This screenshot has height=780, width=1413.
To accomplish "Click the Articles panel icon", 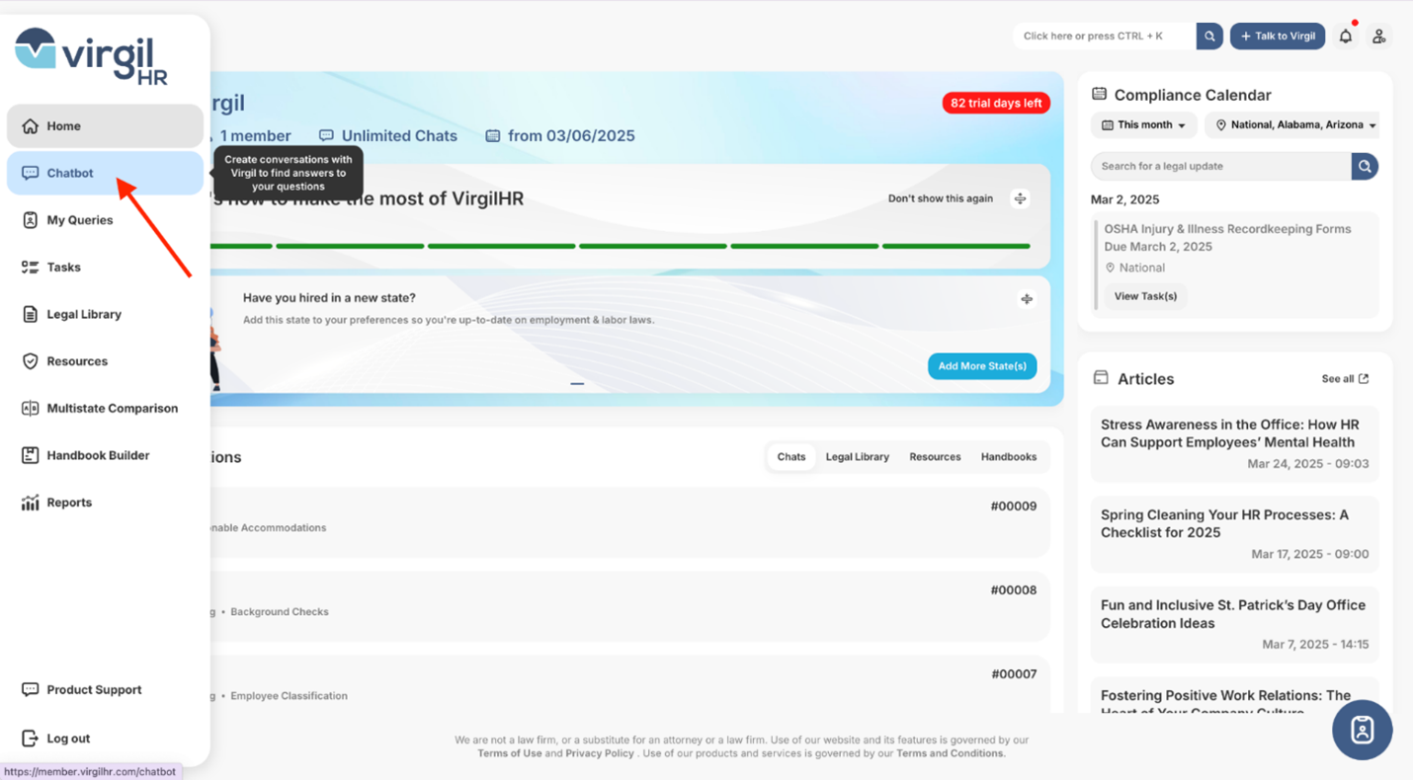I will pyautogui.click(x=1101, y=378).
